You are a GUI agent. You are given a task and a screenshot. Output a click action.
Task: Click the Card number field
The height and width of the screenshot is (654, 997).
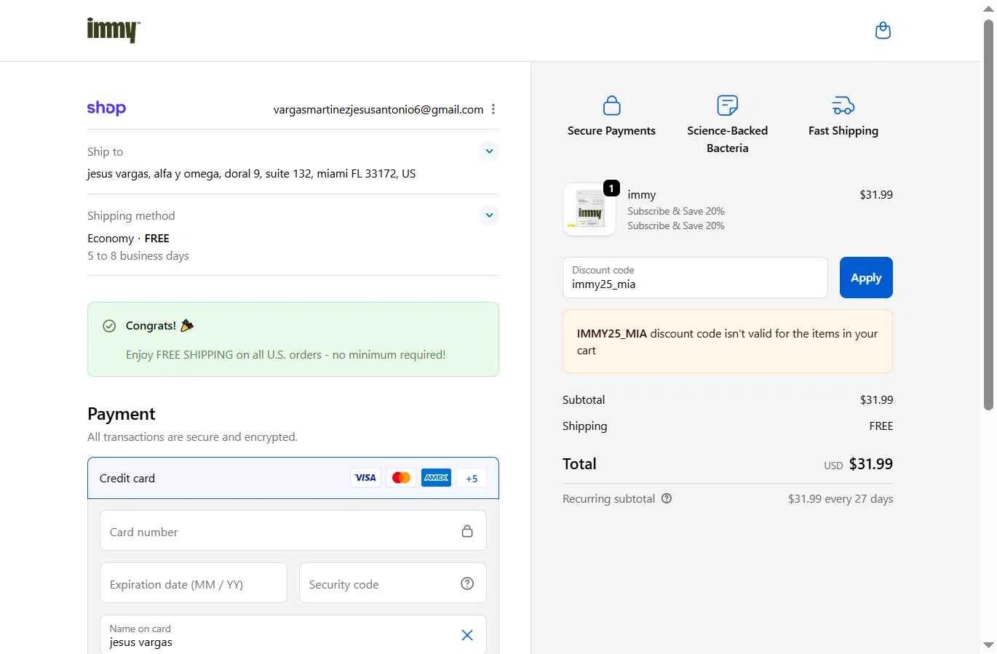pyautogui.click(x=293, y=531)
